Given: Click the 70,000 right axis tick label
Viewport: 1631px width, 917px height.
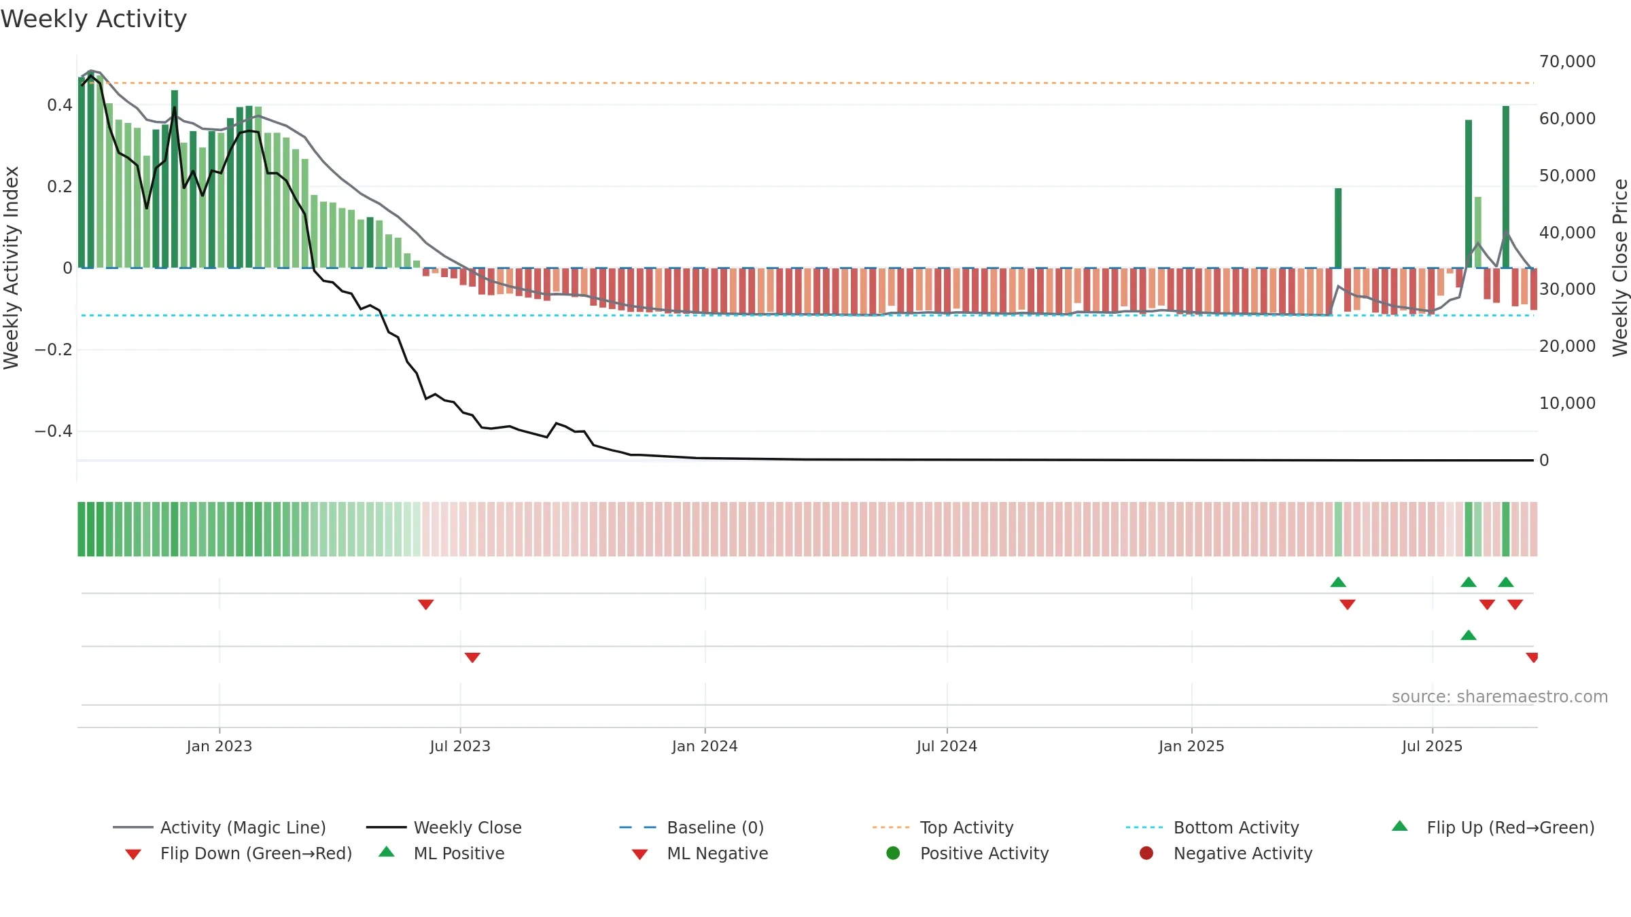Looking at the screenshot, I should (x=1567, y=62).
